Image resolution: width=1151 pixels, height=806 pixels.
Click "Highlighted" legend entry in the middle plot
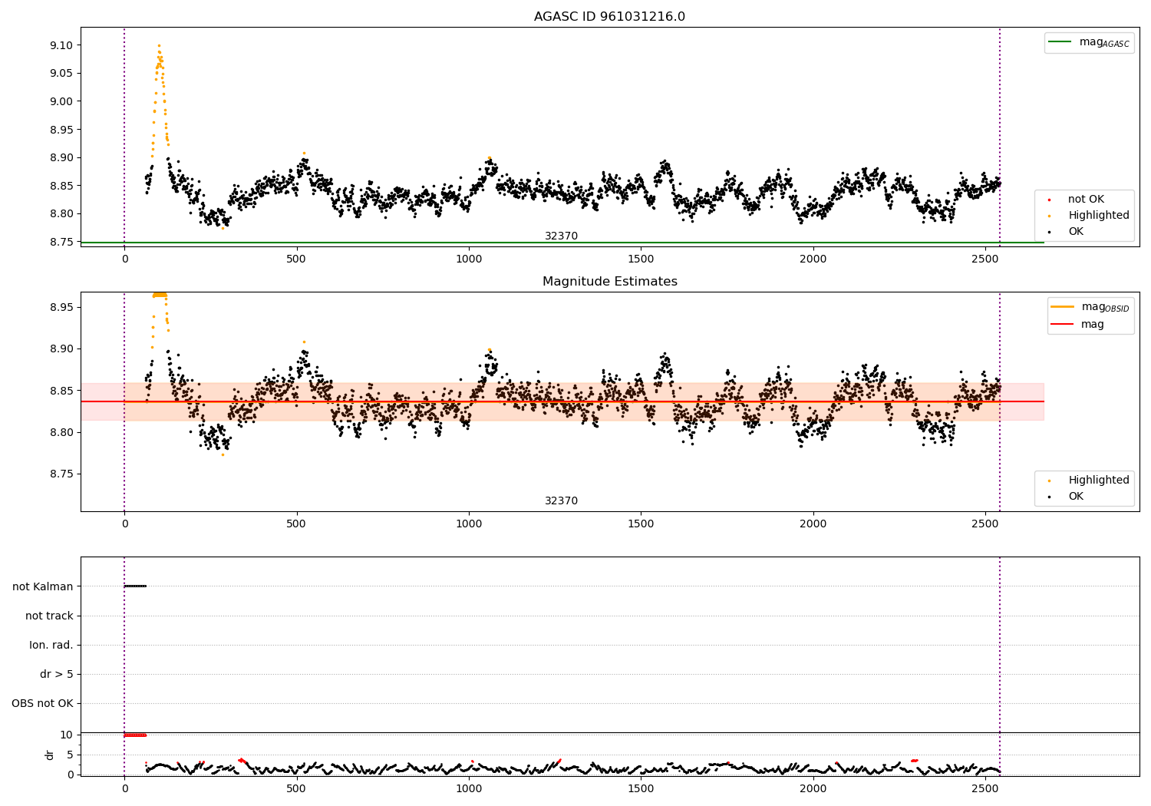(1099, 480)
